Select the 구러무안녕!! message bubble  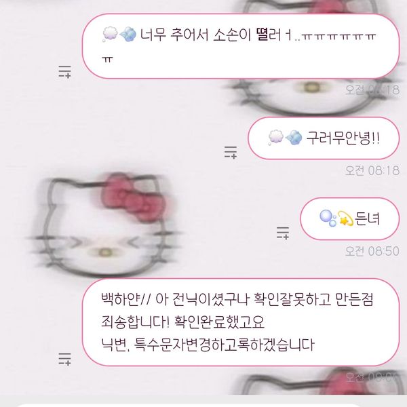(324, 138)
